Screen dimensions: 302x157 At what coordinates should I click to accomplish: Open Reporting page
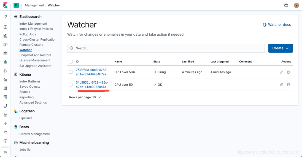pos(26,97)
